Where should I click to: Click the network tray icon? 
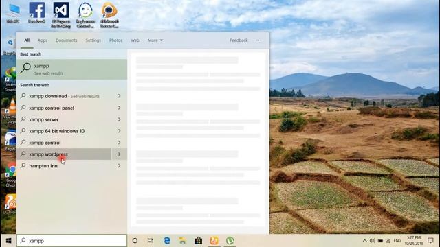coord(388,241)
